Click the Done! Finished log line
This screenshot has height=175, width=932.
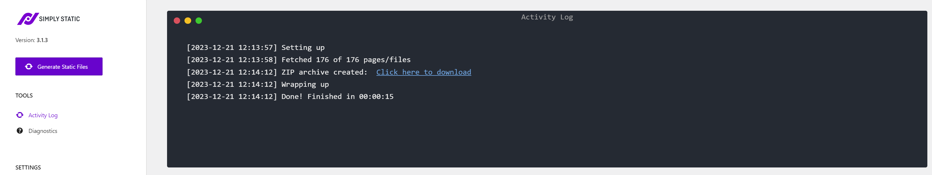pyautogui.click(x=290, y=97)
